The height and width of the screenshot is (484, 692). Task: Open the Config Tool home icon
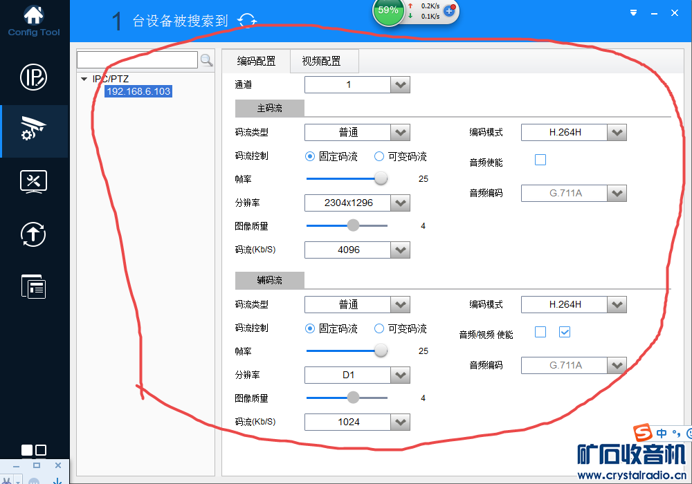pyautogui.click(x=33, y=15)
